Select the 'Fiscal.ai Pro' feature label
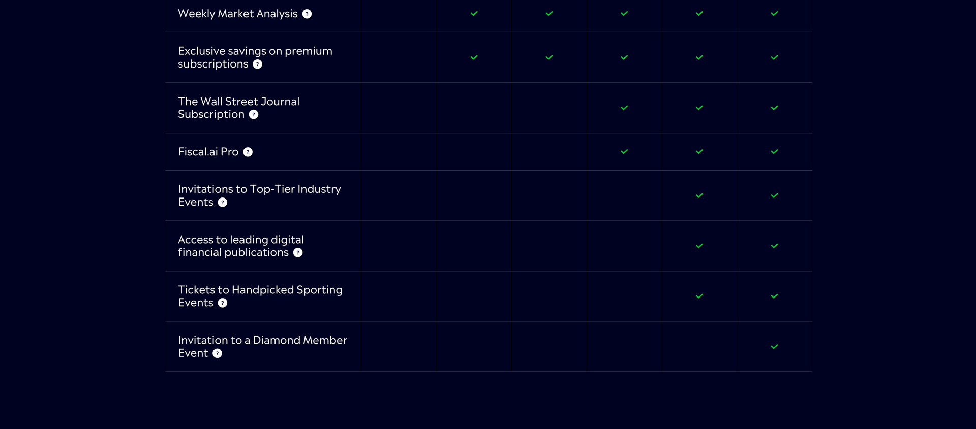Screen dimensions: 976x429 coord(208,152)
